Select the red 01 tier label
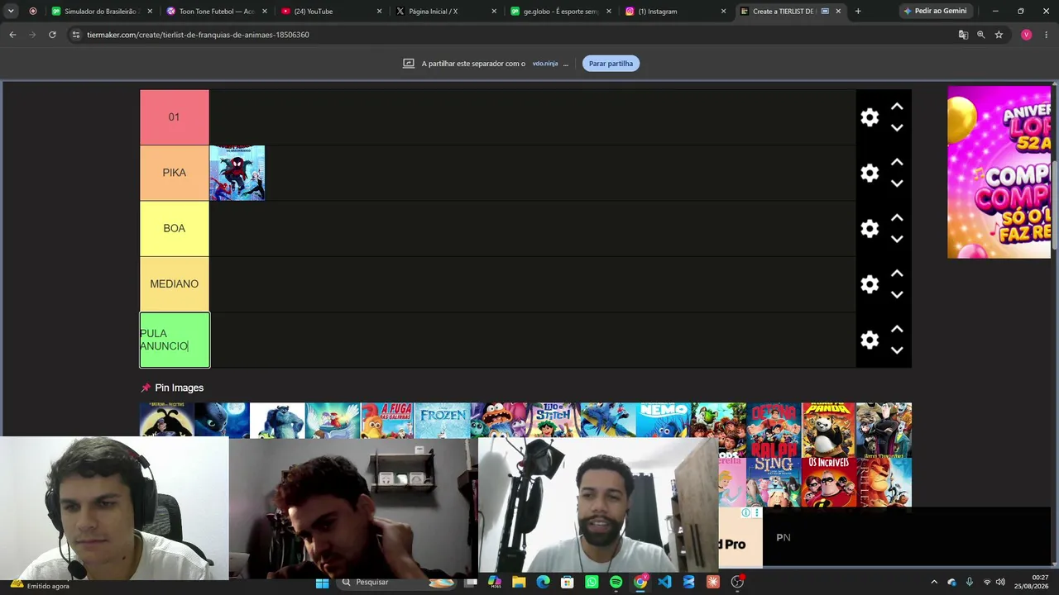This screenshot has height=595, width=1059. coord(174,117)
